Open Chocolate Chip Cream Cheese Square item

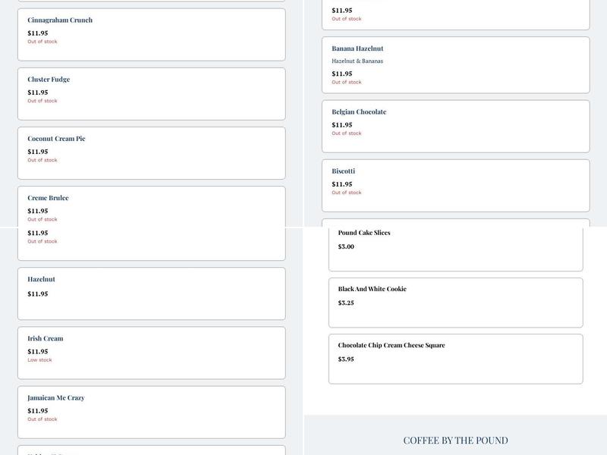[x=455, y=358]
